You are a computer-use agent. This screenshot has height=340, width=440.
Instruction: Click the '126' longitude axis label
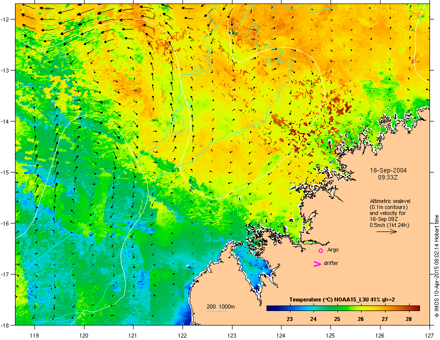click(x=380, y=335)
